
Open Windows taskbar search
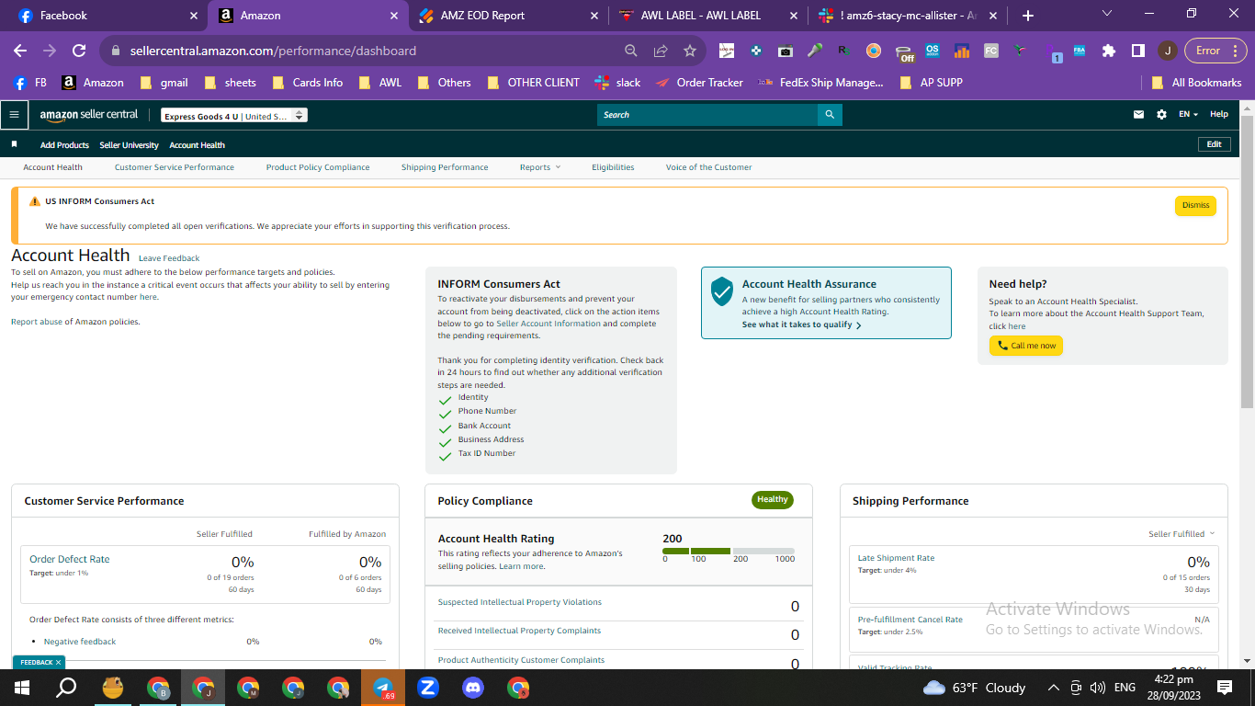[66, 687]
